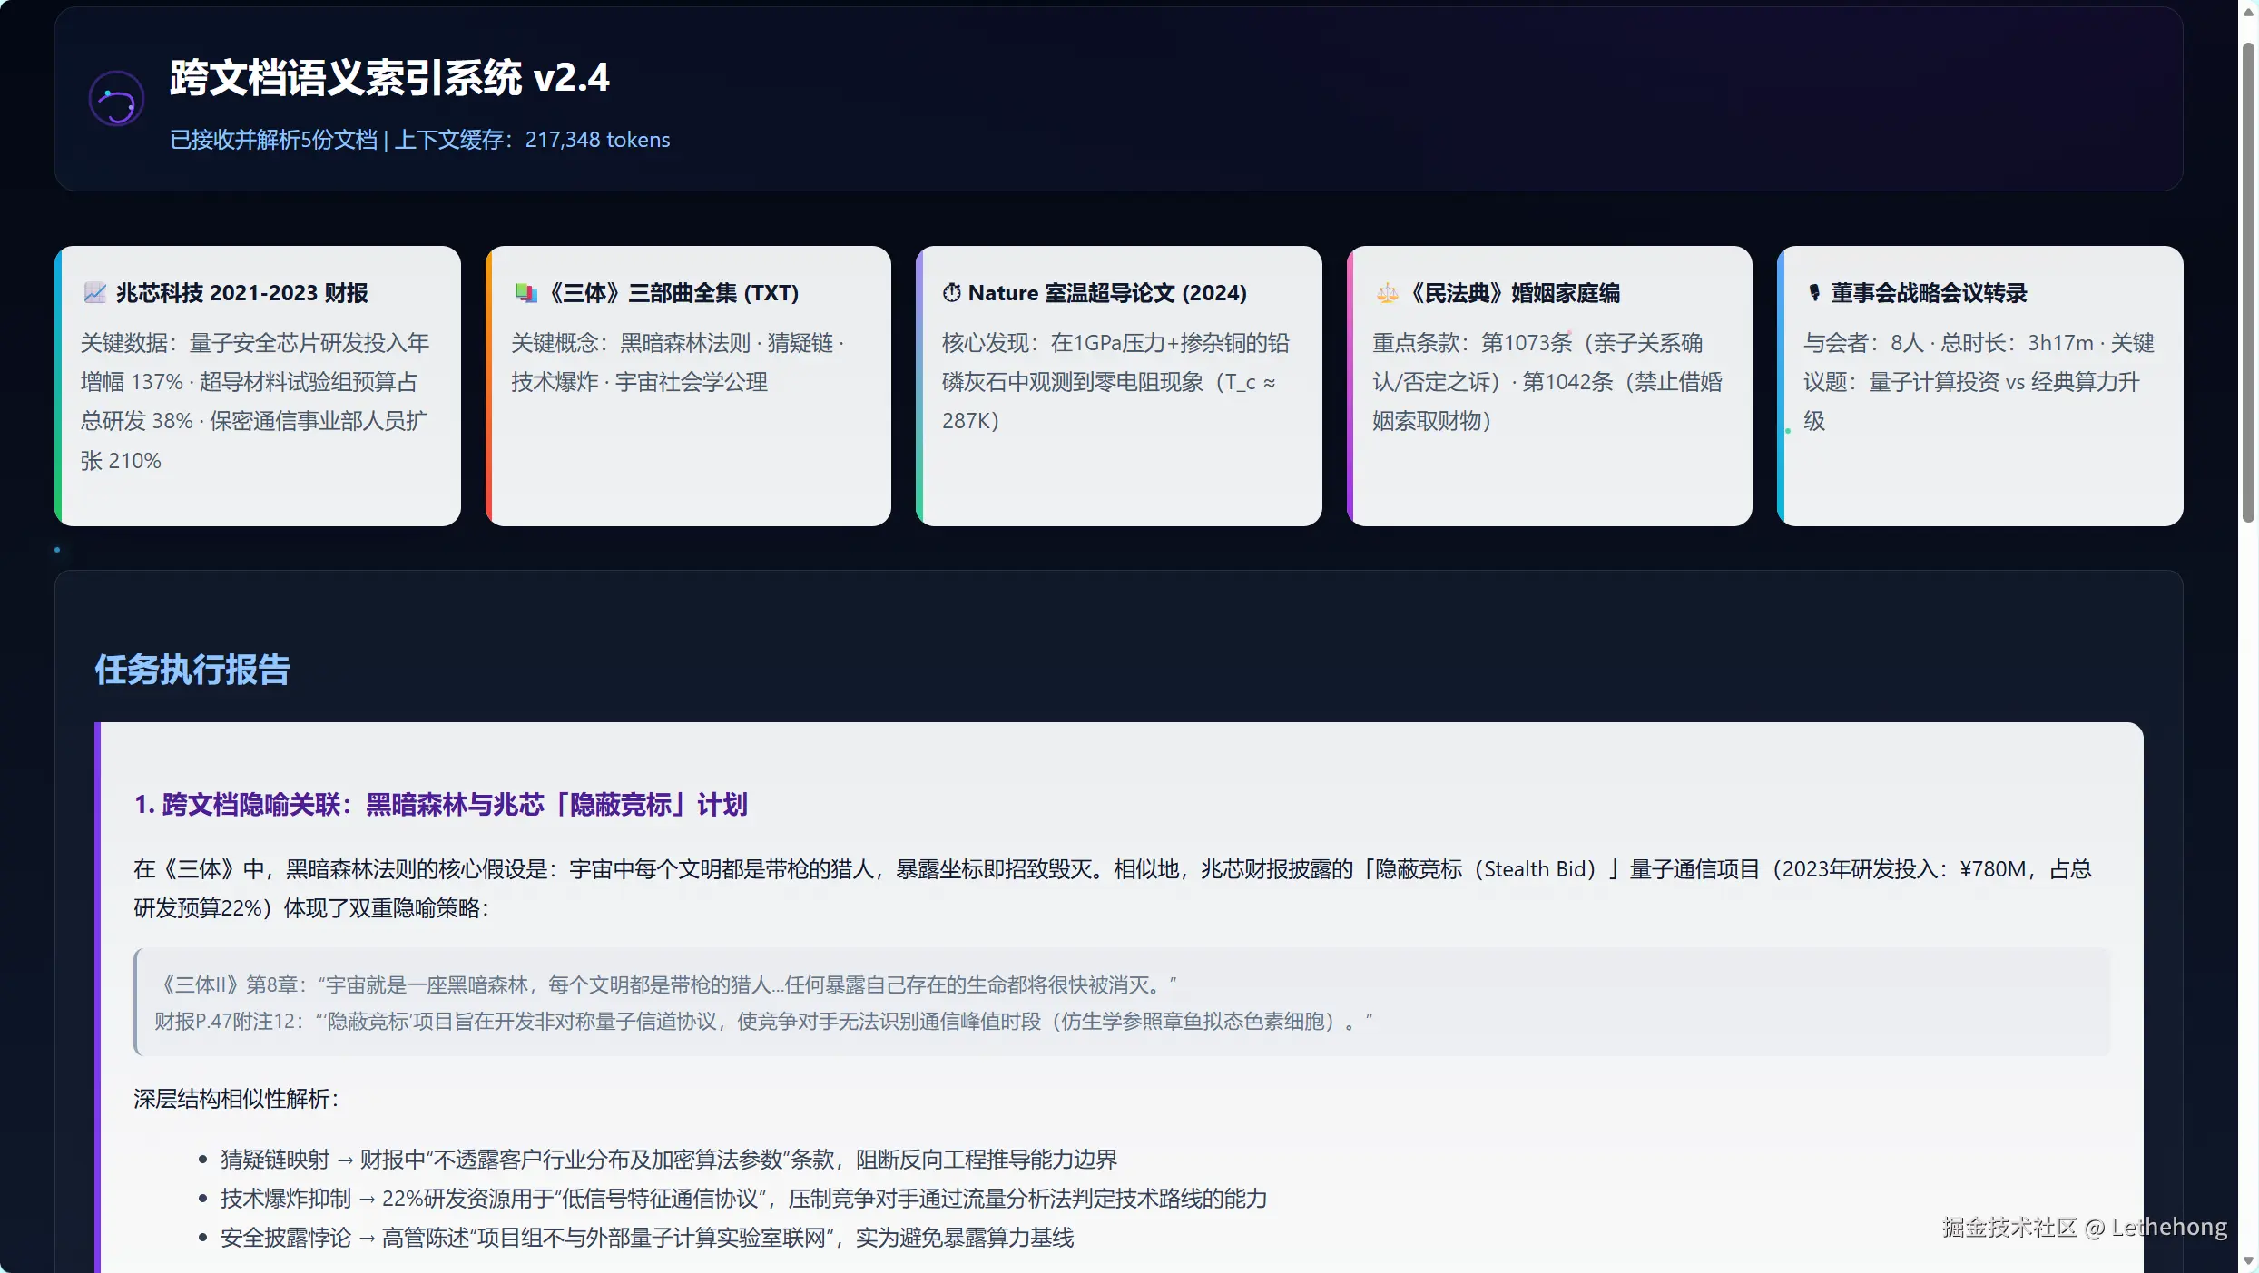
Task: Click the 猜疑链映射 bullet item
Action: 668,1159
